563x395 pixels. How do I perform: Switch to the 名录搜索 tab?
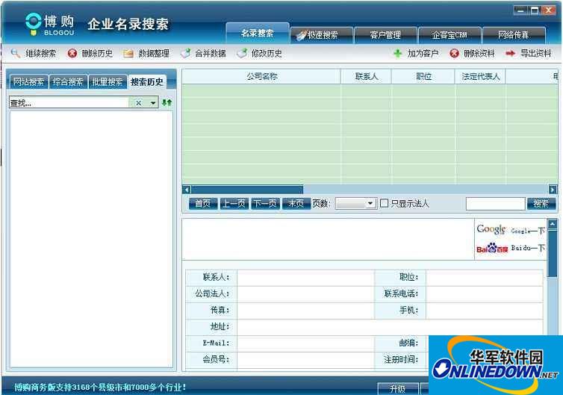click(x=258, y=34)
